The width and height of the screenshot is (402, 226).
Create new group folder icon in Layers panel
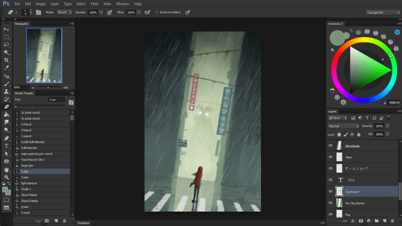377,221
